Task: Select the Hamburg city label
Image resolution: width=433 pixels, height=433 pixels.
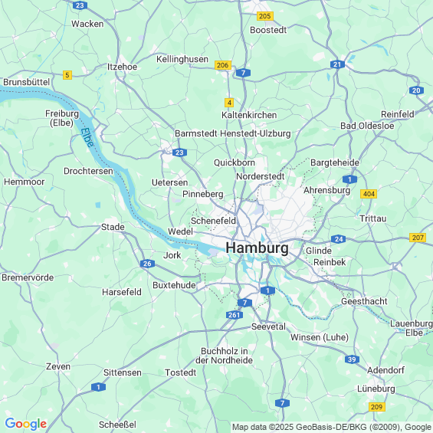Action: [257, 248]
